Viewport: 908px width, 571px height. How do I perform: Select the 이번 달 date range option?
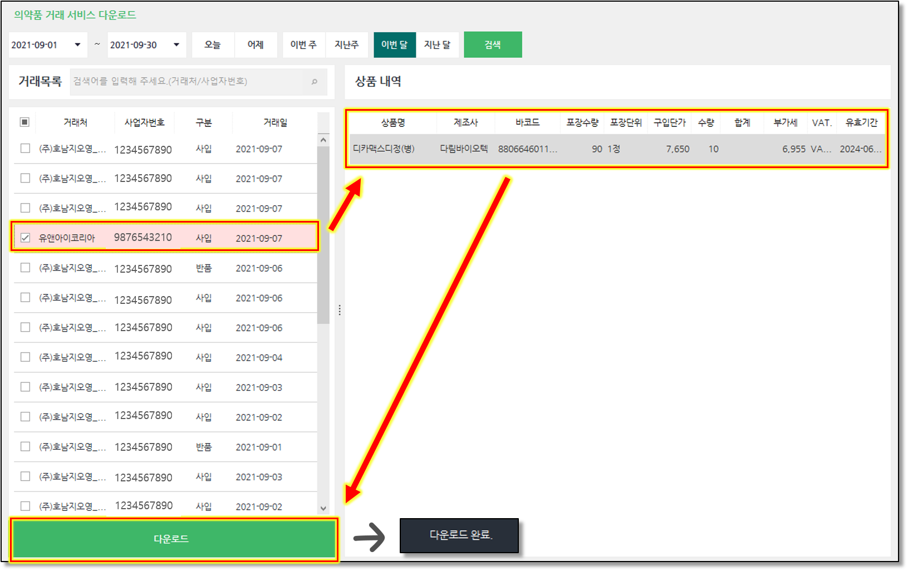click(394, 45)
